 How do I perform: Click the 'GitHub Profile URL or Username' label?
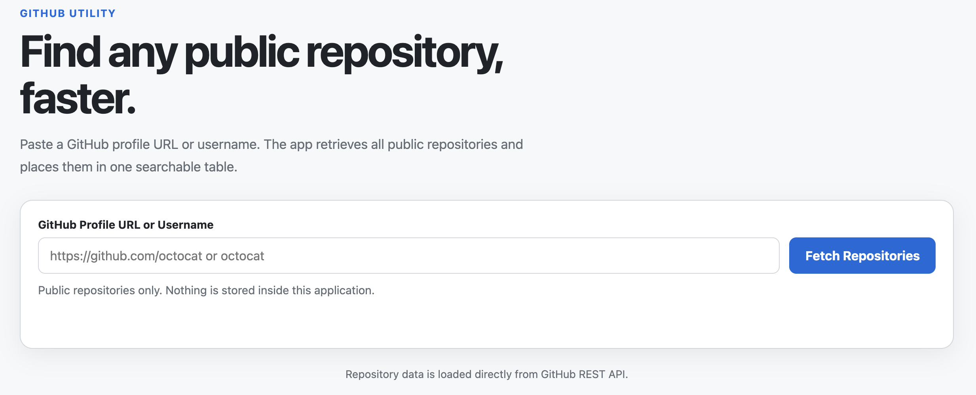[125, 225]
